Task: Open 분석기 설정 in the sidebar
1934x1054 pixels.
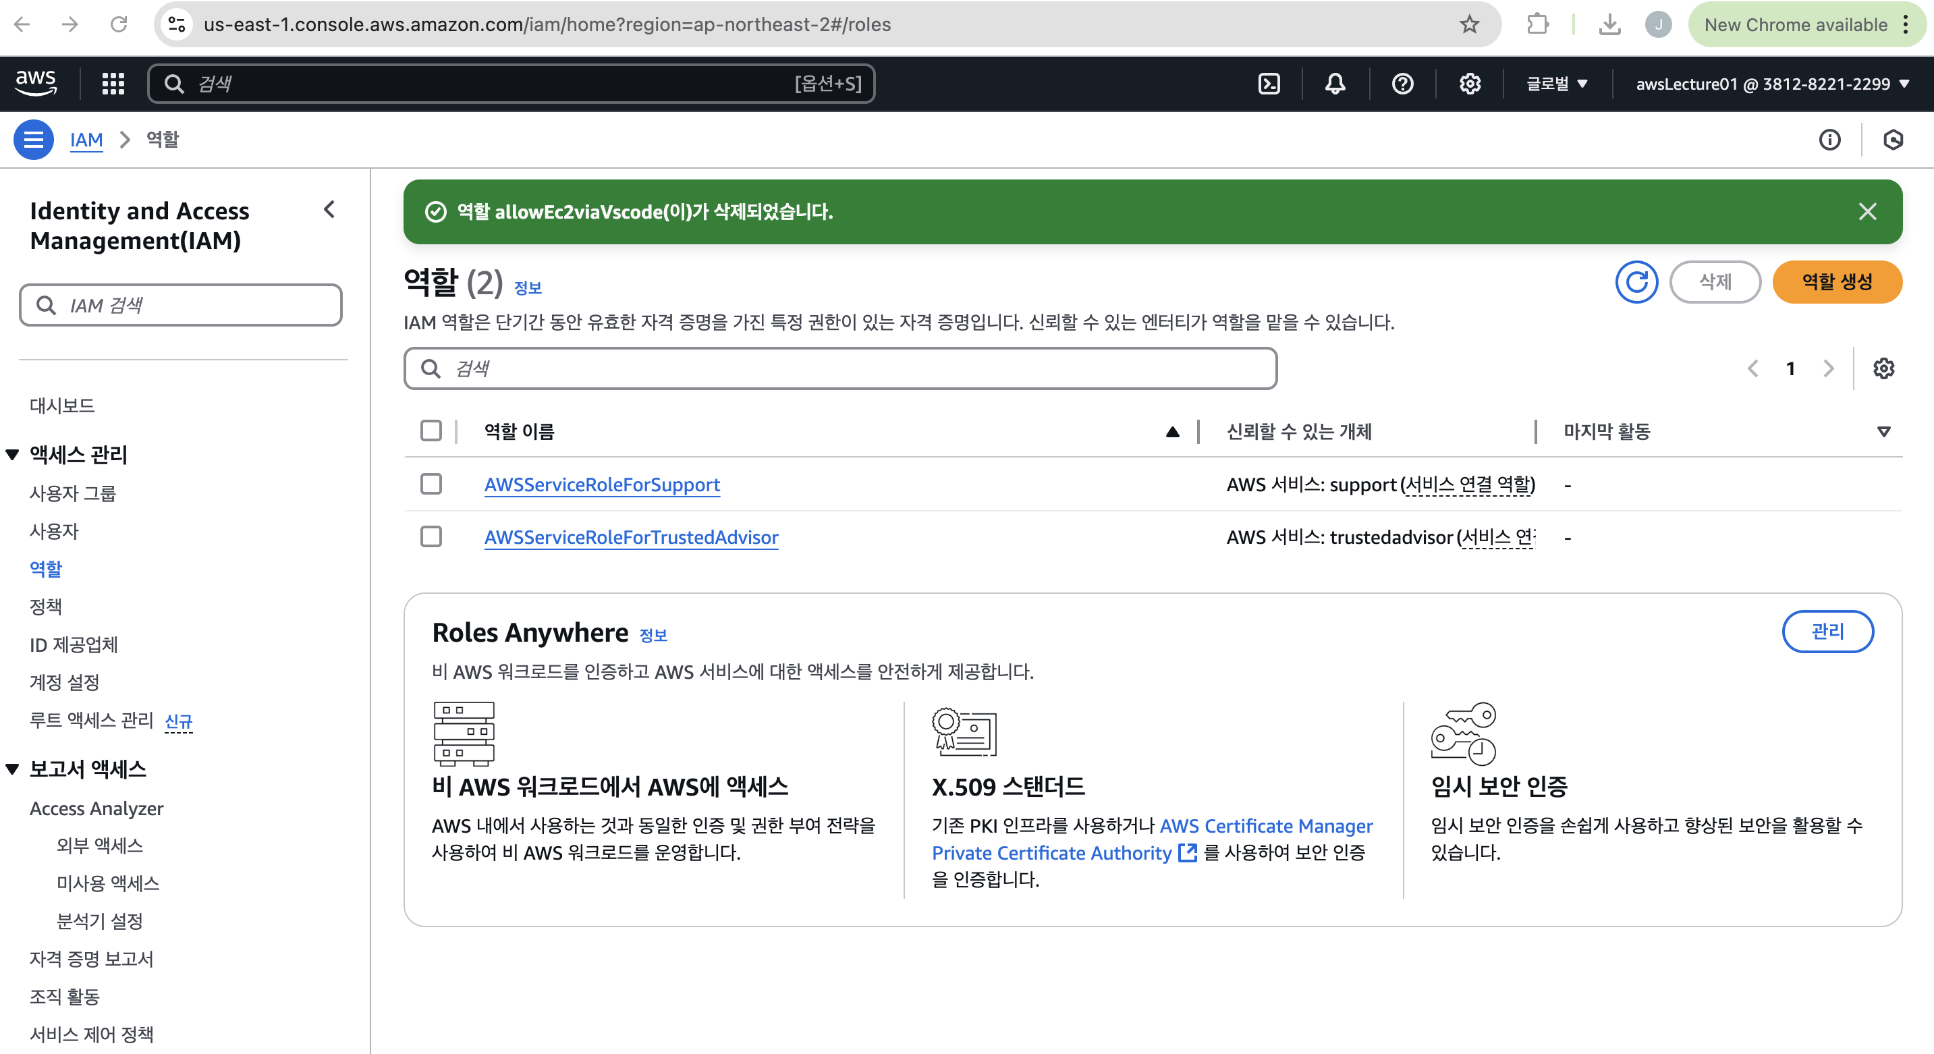Action: click(100, 920)
